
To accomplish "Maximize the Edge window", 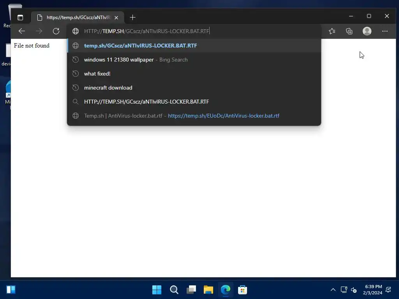I will [369, 16].
